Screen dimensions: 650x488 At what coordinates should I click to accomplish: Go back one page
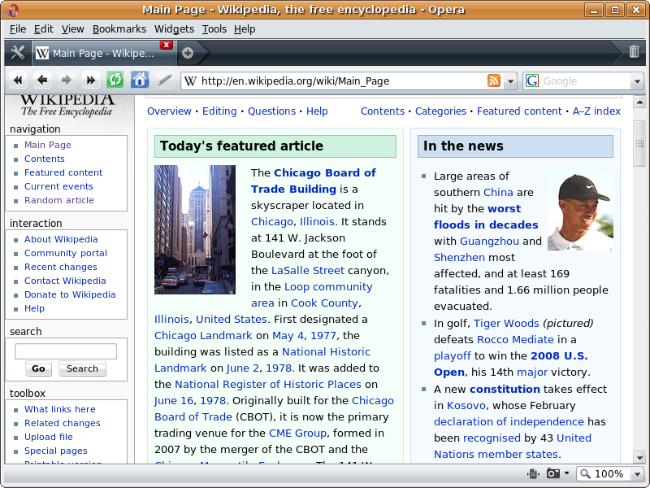[42, 80]
